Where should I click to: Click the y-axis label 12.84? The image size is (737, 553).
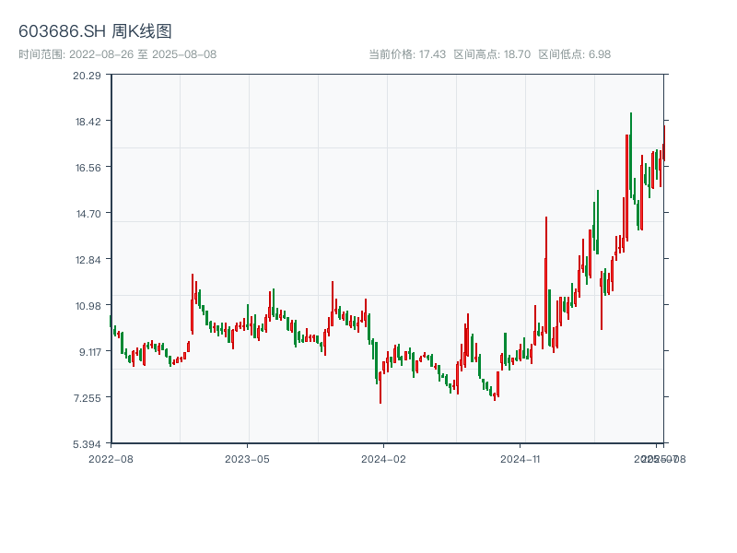[x=88, y=260]
